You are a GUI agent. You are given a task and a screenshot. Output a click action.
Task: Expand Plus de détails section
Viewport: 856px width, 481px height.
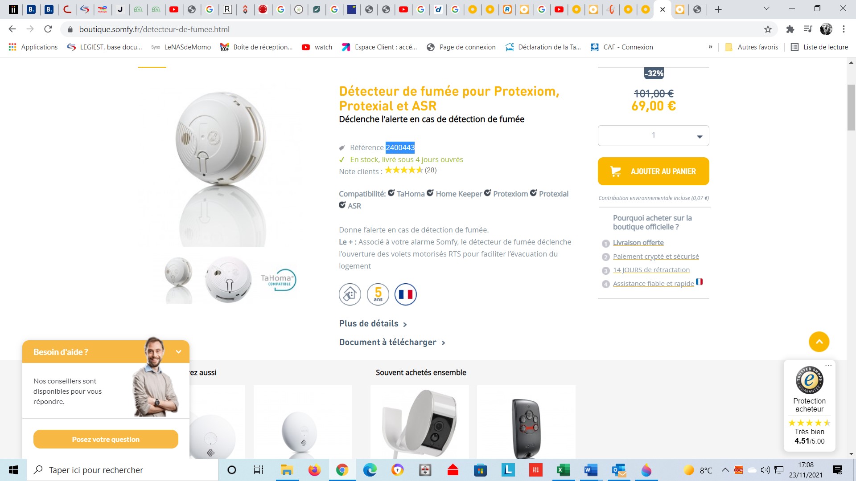[373, 324]
